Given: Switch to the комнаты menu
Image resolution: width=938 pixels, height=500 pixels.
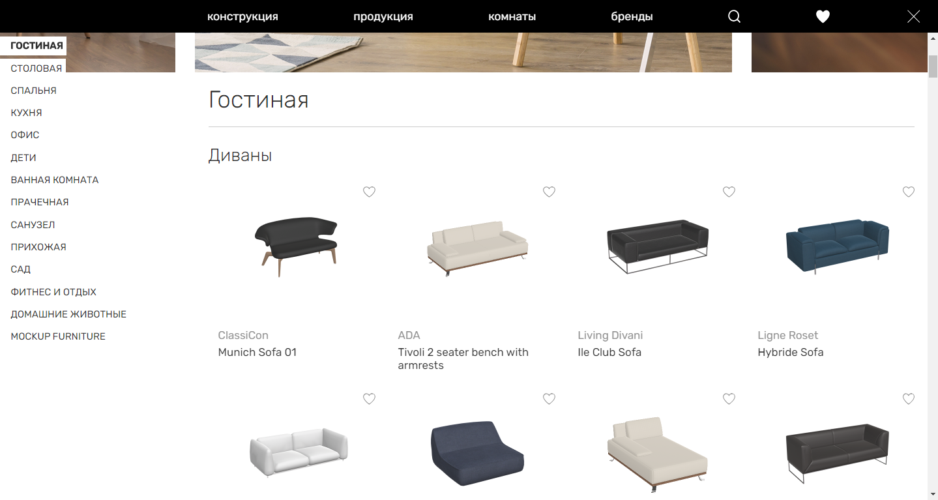Looking at the screenshot, I should tap(512, 17).
